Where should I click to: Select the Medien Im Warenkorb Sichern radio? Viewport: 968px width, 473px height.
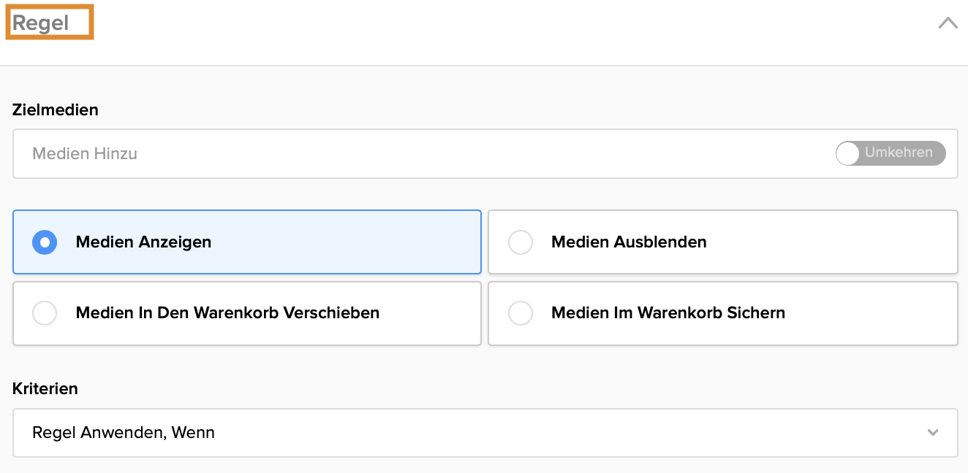pos(521,313)
